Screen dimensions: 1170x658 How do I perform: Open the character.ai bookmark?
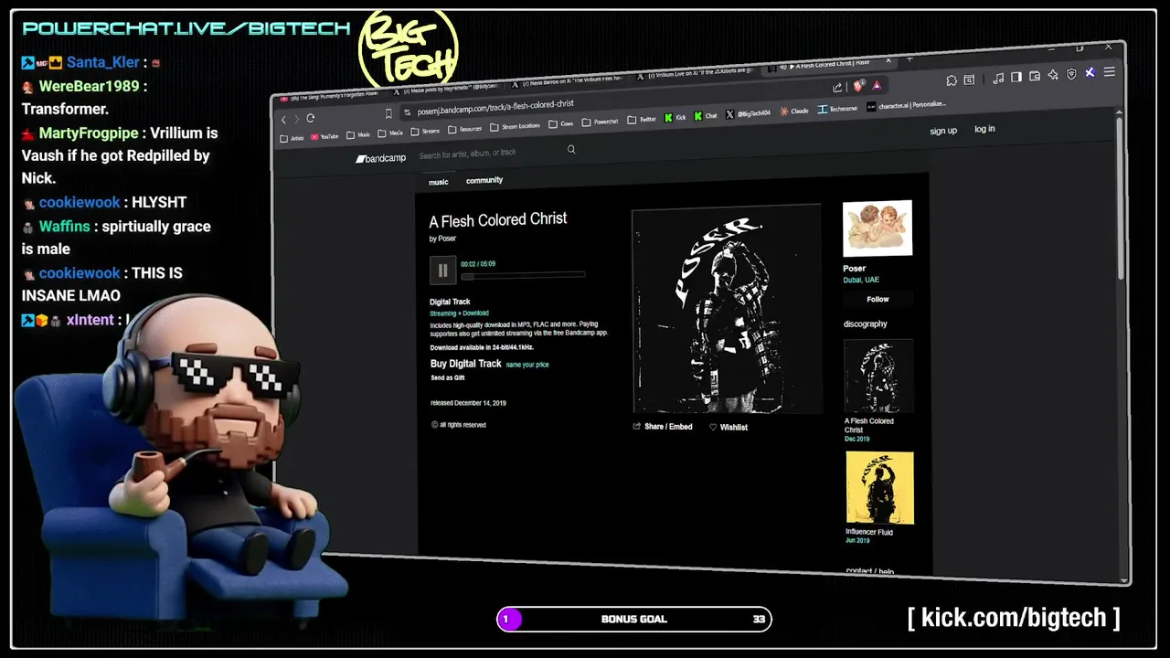(x=908, y=106)
